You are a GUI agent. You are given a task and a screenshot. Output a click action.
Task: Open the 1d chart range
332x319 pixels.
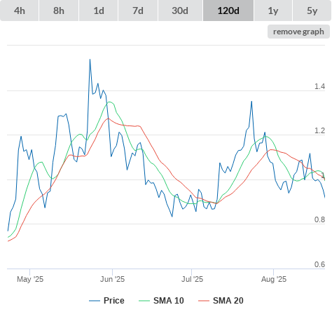click(99, 11)
